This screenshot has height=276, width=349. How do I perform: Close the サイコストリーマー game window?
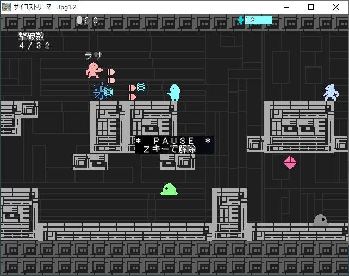click(336, 7)
